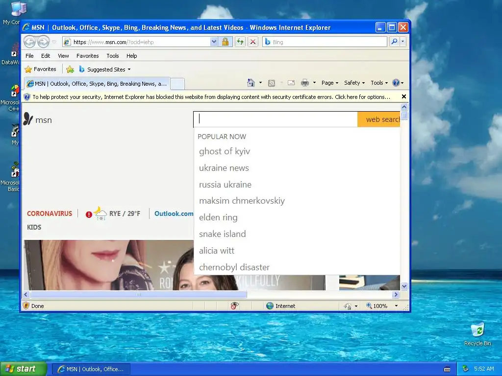Click the vertical scrollbar up arrow
The image size is (502, 376).
click(x=404, y=107)
